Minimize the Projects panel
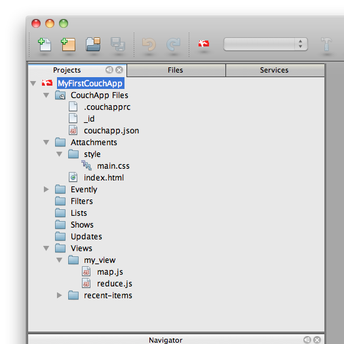This screenshot has width=344, height=344. coord(109,70)
